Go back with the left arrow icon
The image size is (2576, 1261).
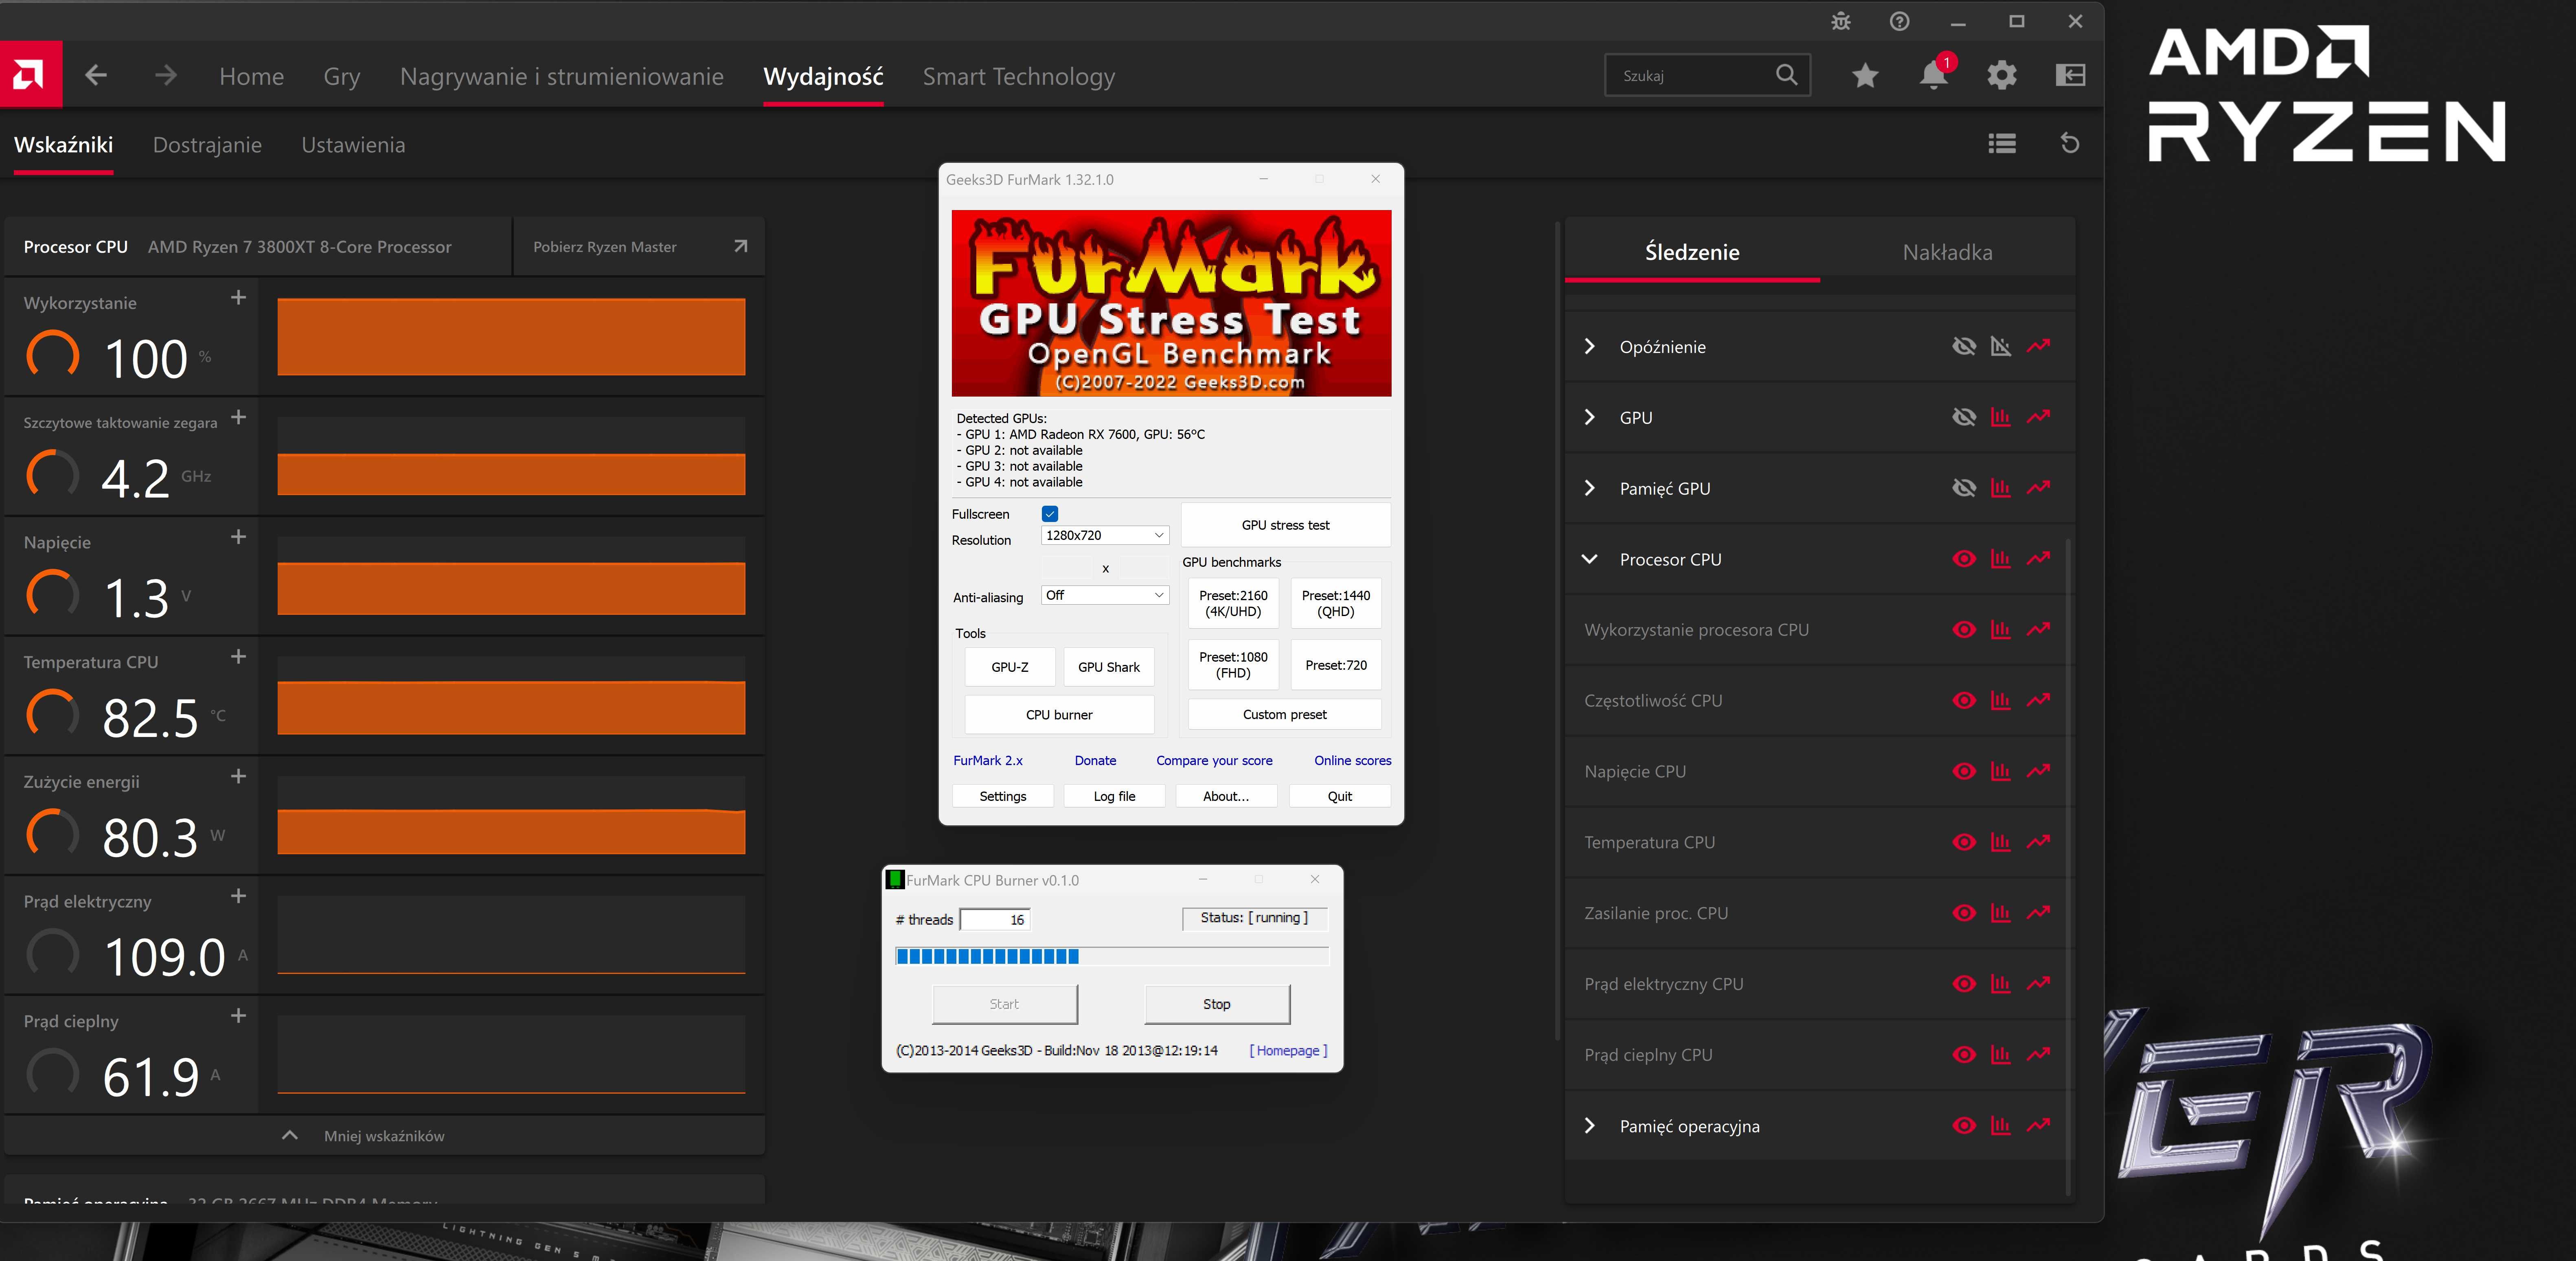tap(96, 75)
